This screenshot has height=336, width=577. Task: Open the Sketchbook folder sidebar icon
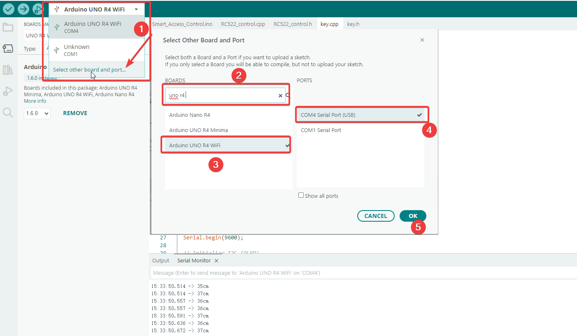[8, 28]
